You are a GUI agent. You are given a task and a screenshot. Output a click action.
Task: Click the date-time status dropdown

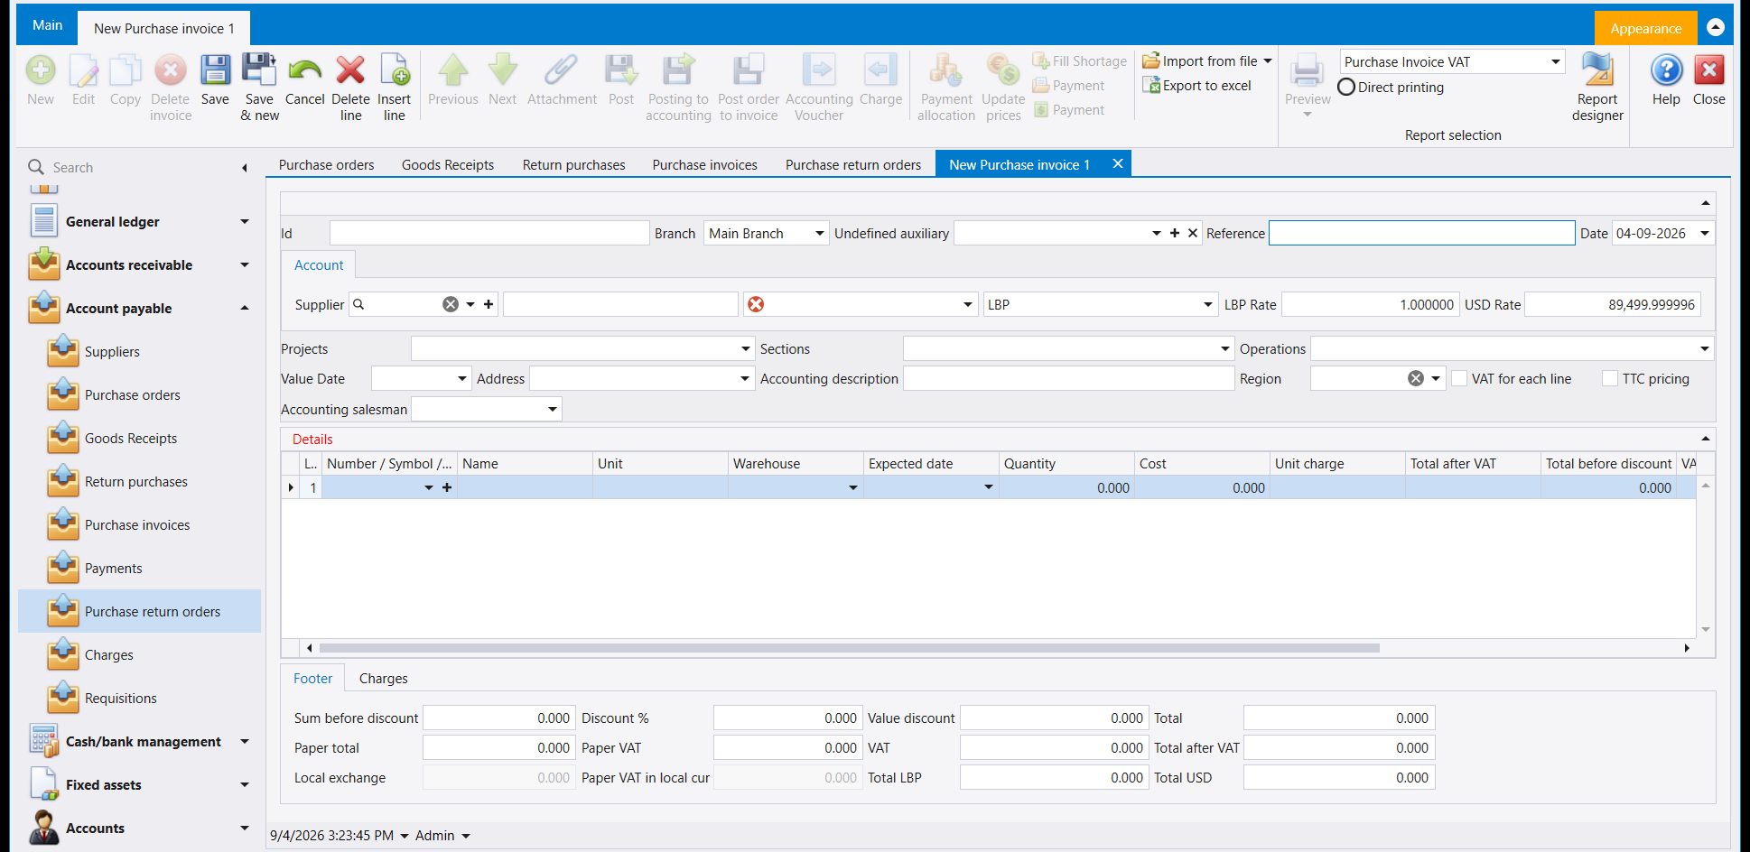click(404, 836)
